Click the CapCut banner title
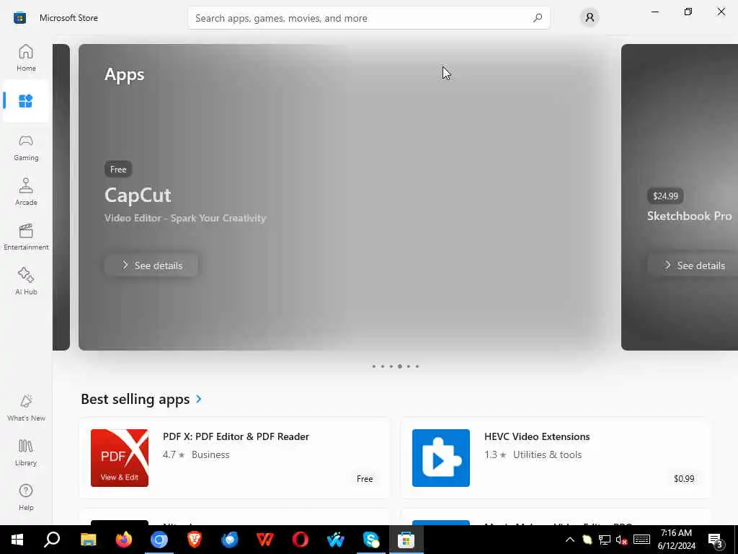 138,195
